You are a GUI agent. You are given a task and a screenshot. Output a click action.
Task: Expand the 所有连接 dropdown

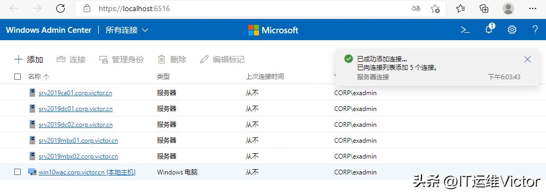click(x=127, y=30)
